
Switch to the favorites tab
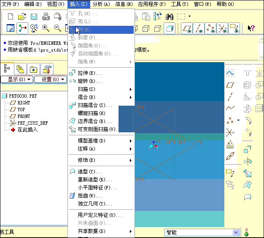[x=33, y=69]
